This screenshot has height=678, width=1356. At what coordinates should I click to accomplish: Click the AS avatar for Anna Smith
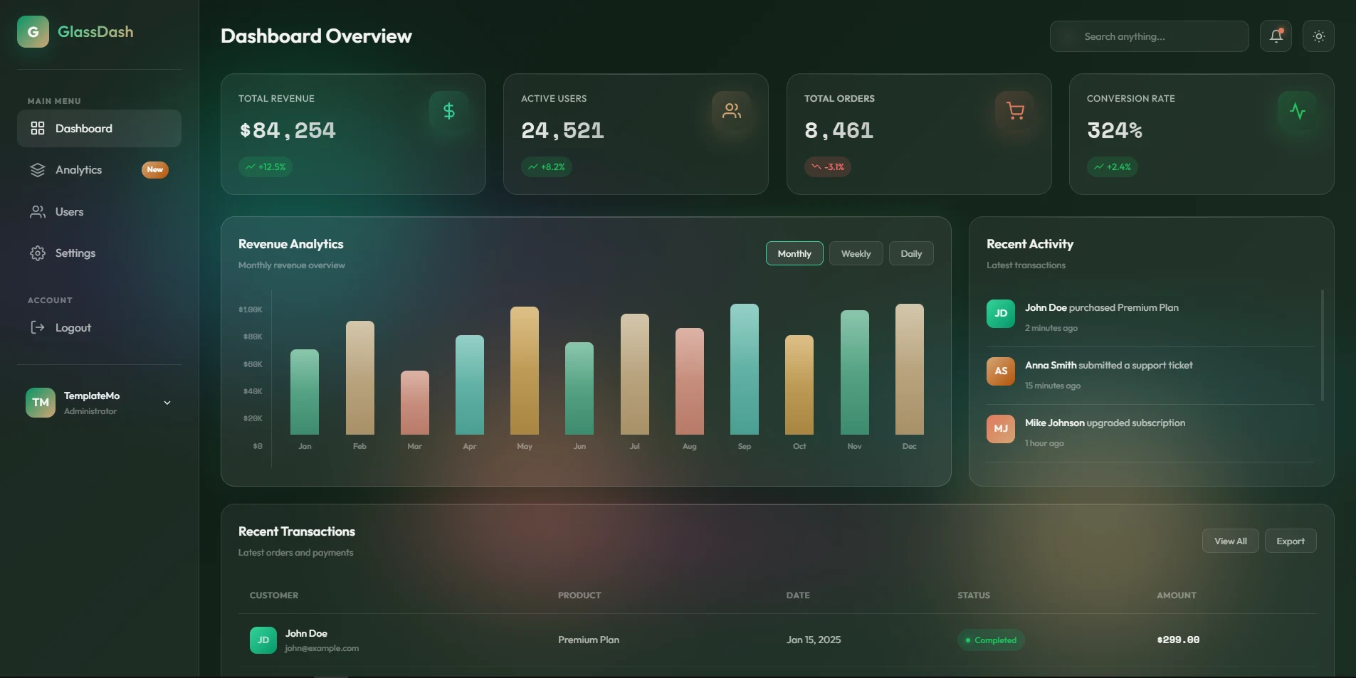(1001, 371)
